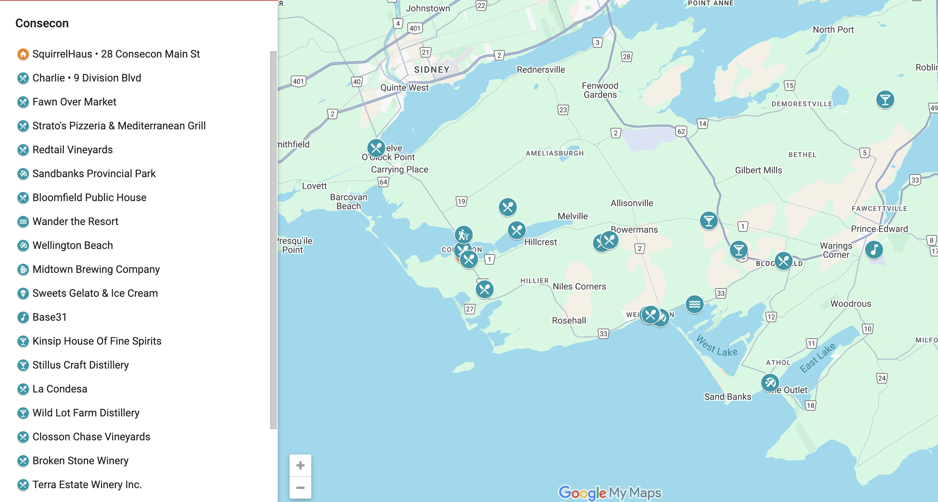
Task: Click the beer mug icon by Midtown Brewing
Action: (23, 270)
